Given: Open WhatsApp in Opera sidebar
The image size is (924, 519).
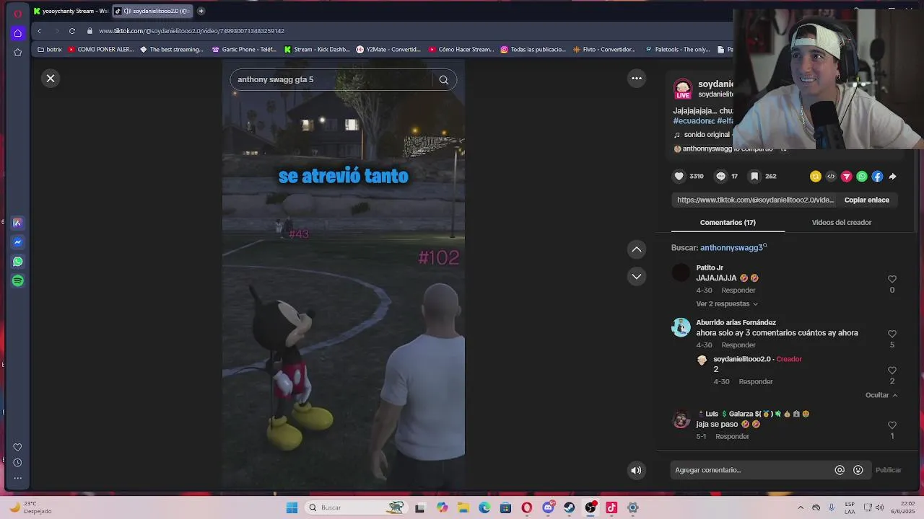Looking at the screenshot, I should point(17,262).
